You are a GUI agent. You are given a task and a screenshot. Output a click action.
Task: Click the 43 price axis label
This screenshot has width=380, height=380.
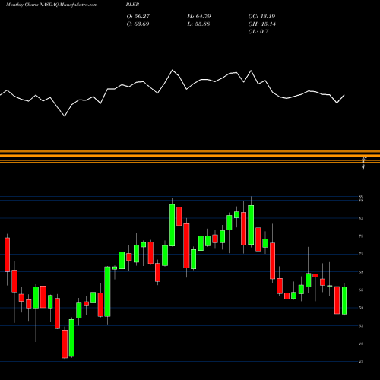pos(361,362)
